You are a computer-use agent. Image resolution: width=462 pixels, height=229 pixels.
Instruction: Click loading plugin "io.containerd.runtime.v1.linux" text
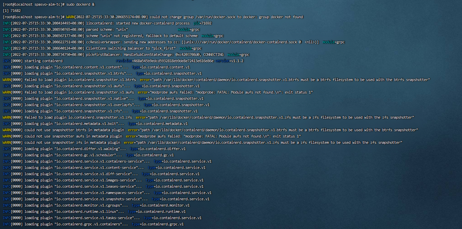click(74, 212)
